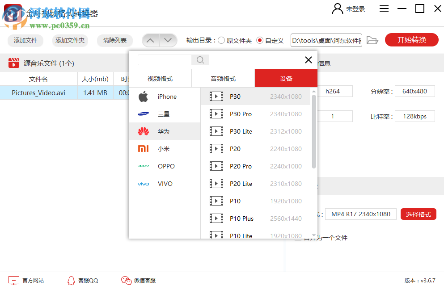Select the 原文件夹 output option
The image size is (444, 290).
[221, 39]
